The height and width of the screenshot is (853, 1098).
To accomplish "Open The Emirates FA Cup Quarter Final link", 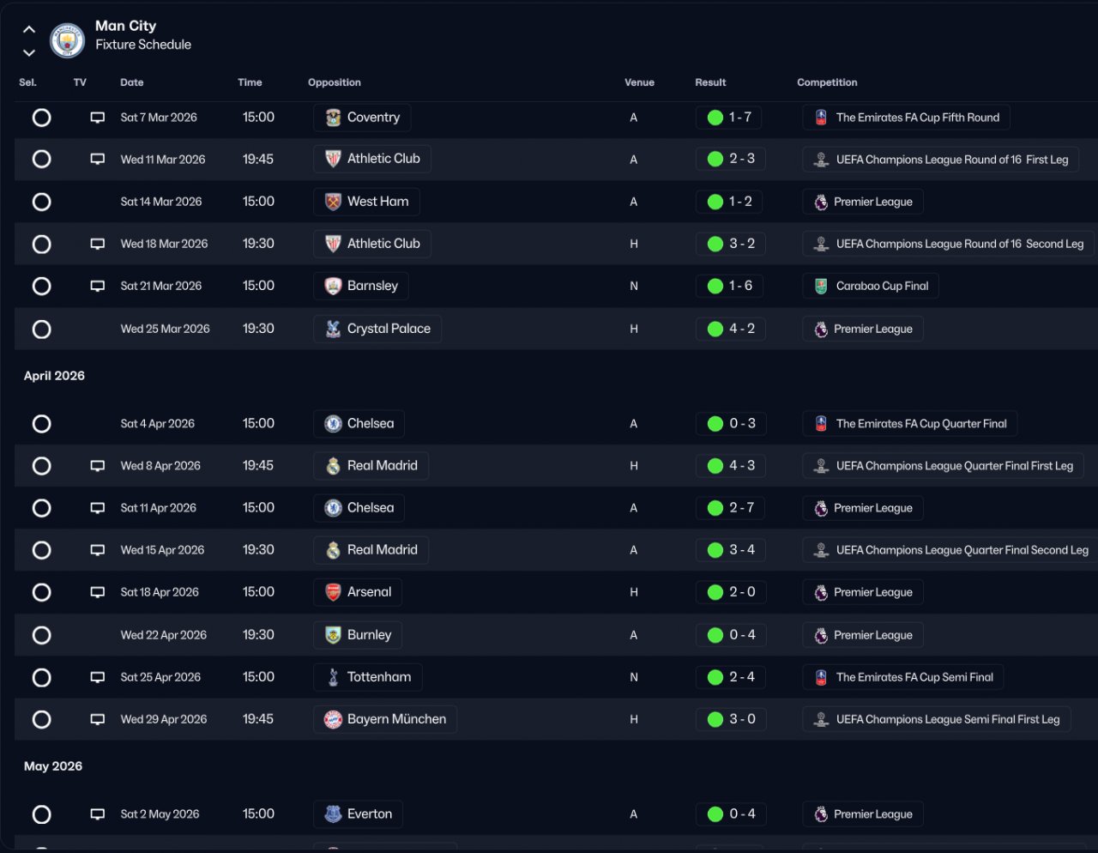I will coord(909,424).
